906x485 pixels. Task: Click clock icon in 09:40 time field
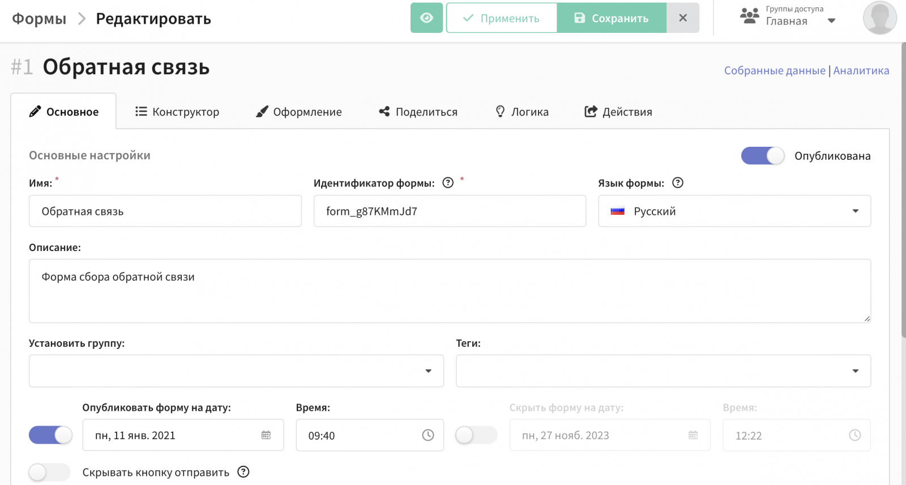(428, 435)
